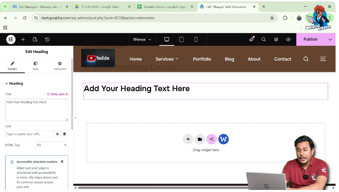
Task: Click the Add Element plus icon
Action: point(23,40)
